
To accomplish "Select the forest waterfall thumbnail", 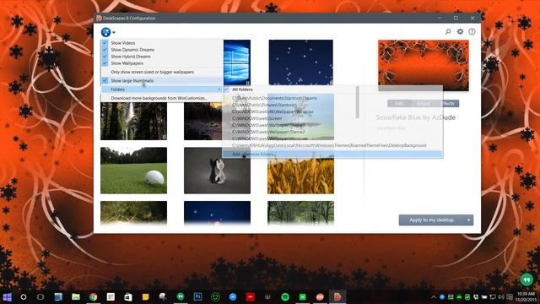I will pos(133,122).
